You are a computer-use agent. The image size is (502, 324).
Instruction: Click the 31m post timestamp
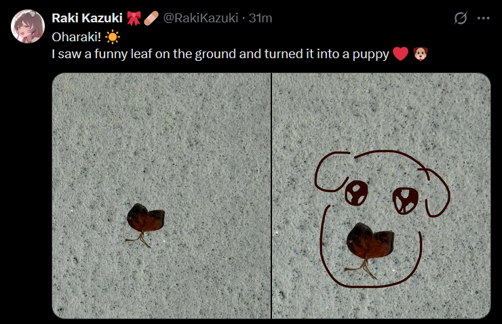[260, 18]
